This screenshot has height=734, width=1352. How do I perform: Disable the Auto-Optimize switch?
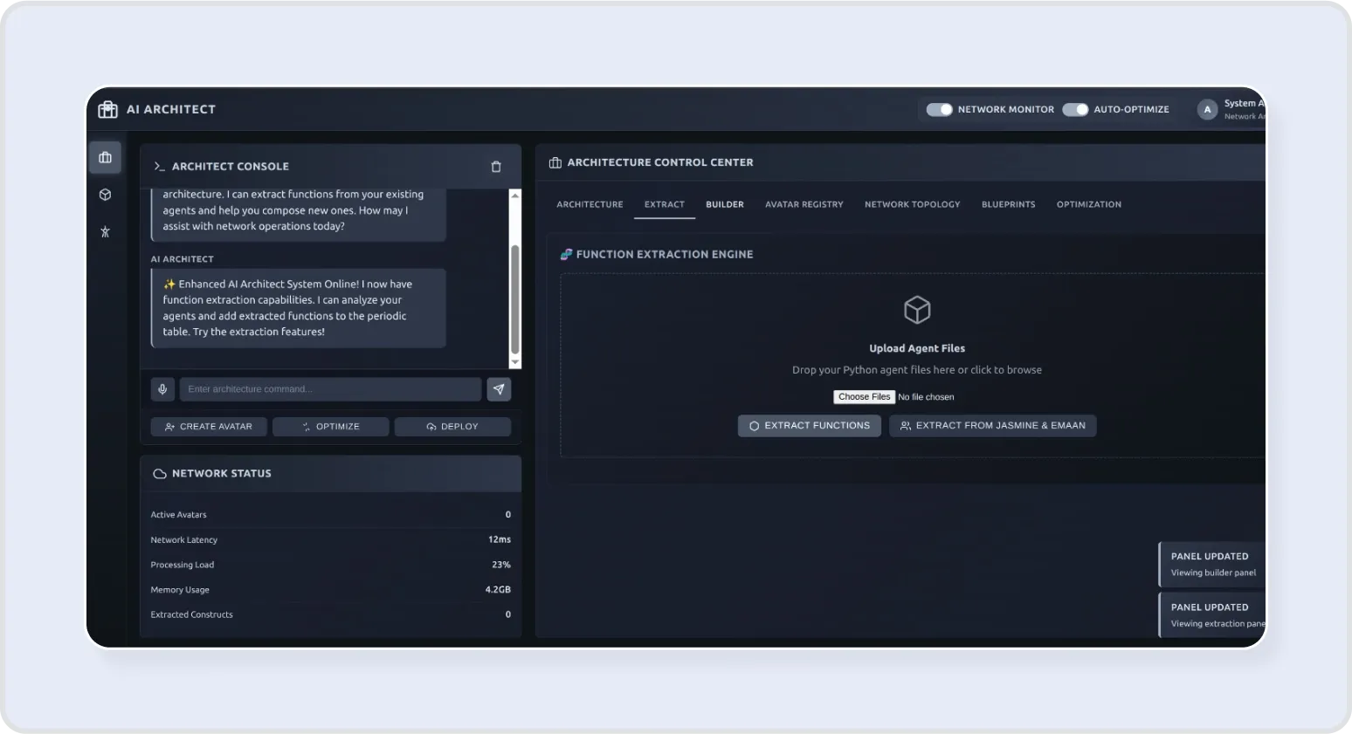1075,110
